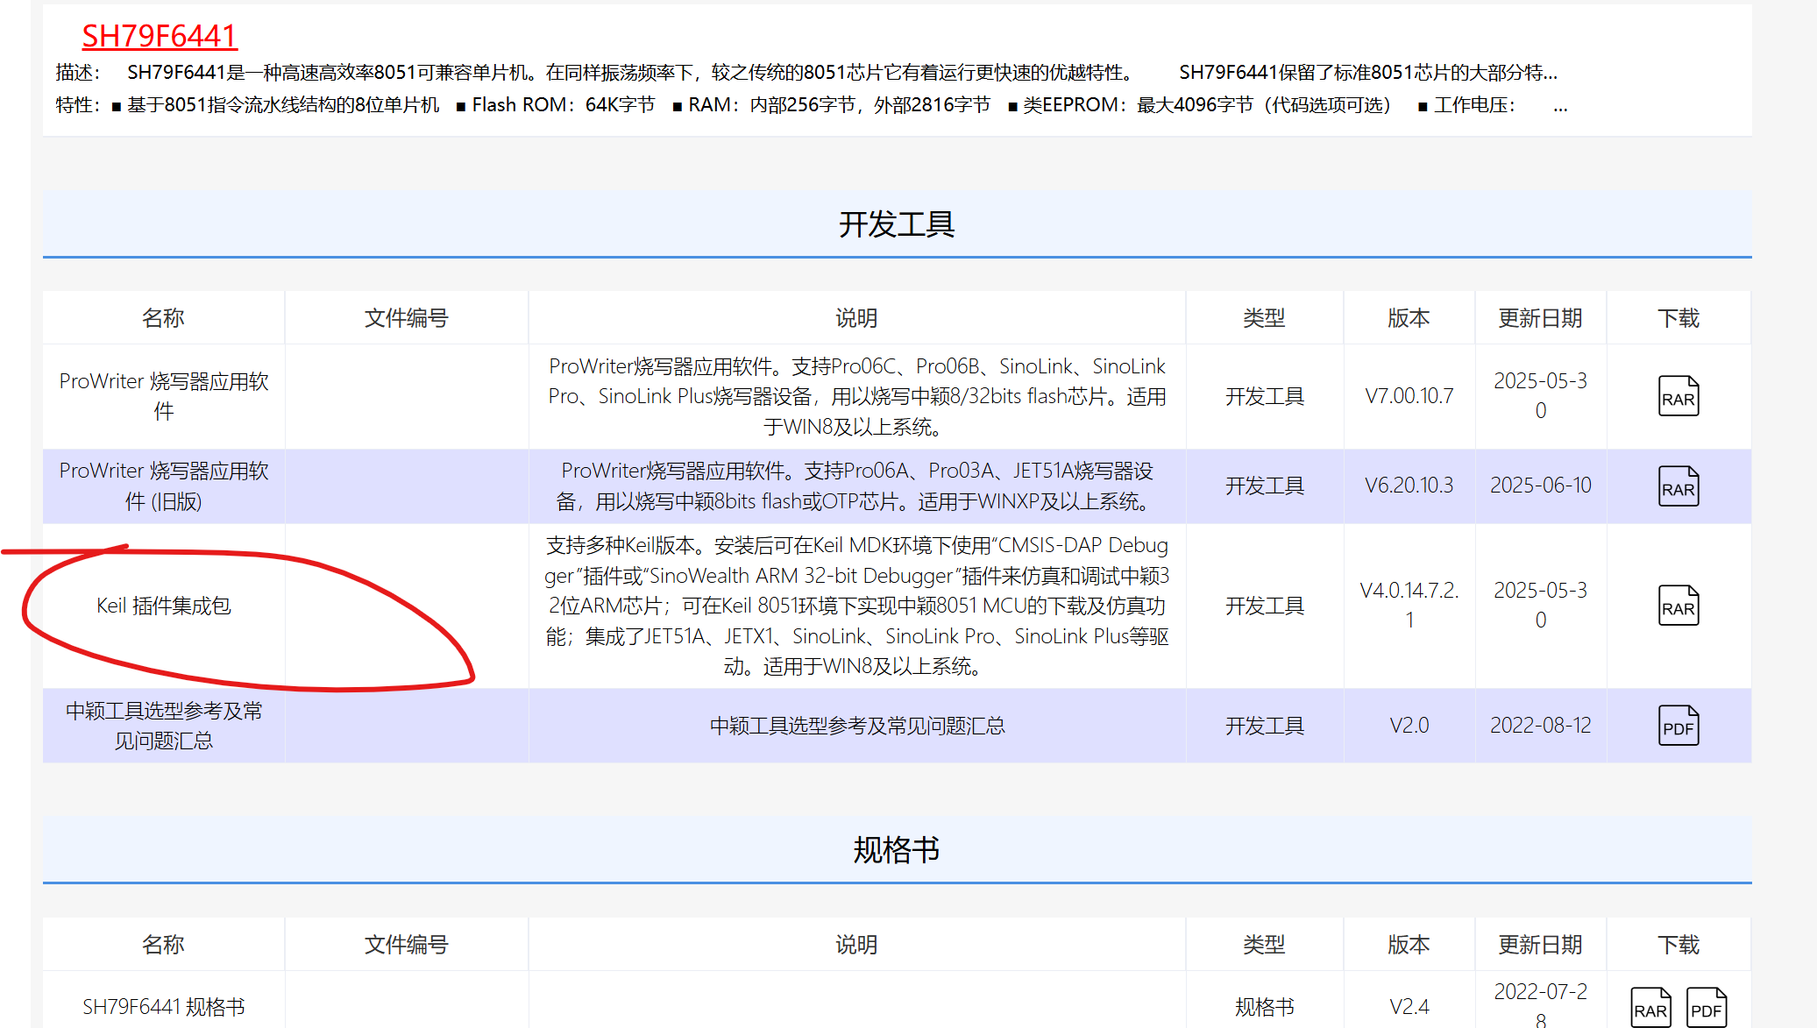Open the SH79F6441 product title link
The image size is (1817, 1028).
click(160, 36)
